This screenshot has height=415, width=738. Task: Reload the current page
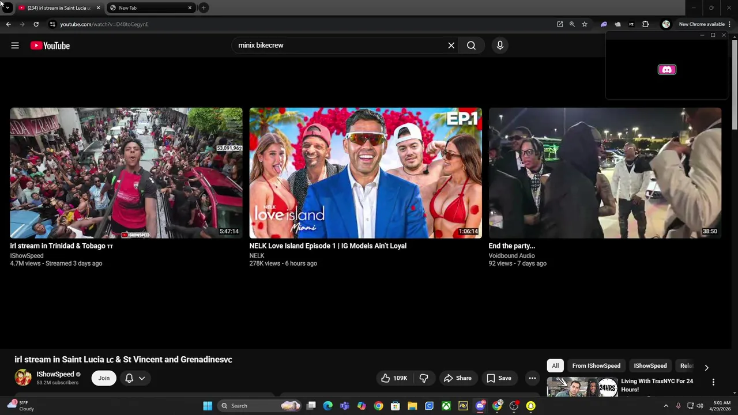[x=36, y=24]
